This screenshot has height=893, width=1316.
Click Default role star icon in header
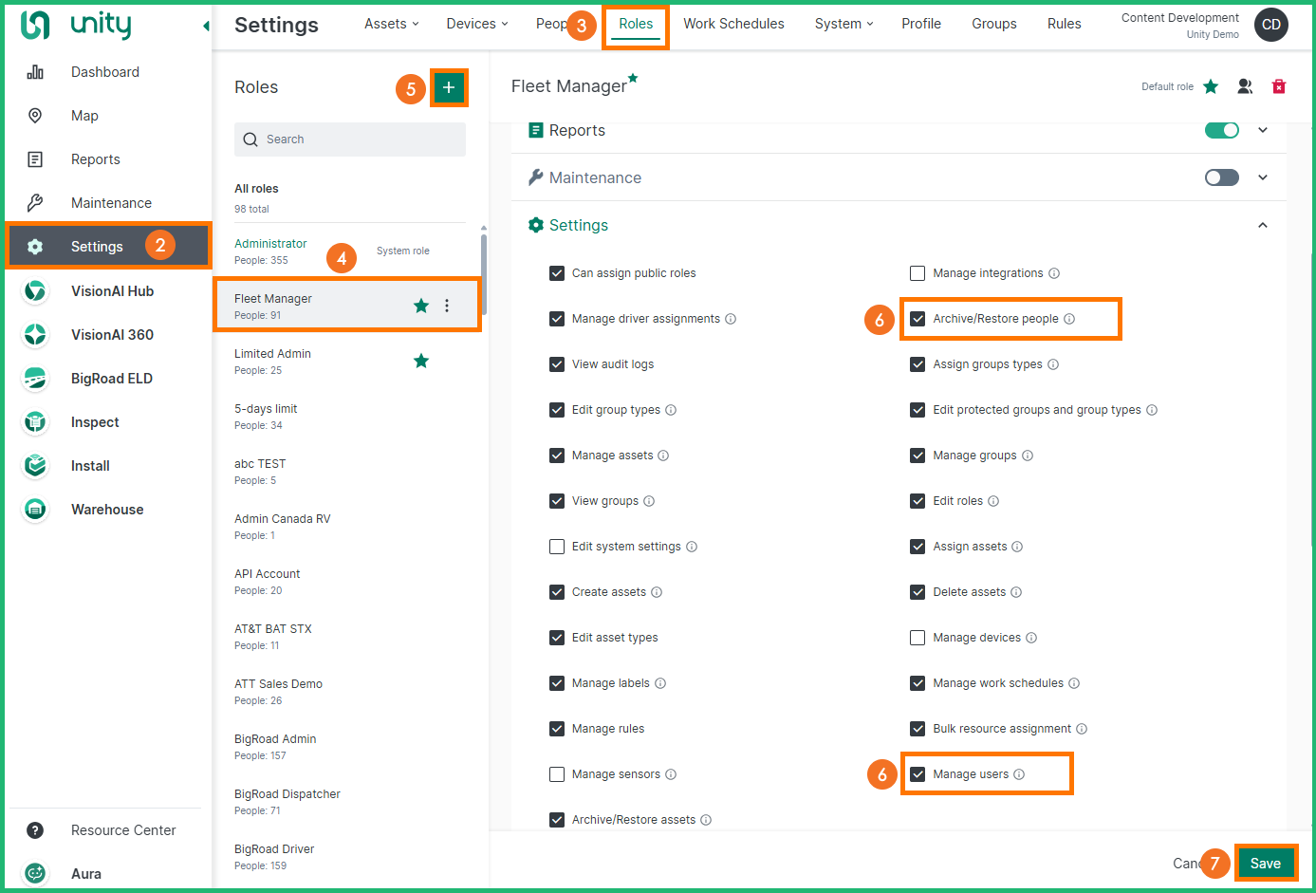(1211, 86)
